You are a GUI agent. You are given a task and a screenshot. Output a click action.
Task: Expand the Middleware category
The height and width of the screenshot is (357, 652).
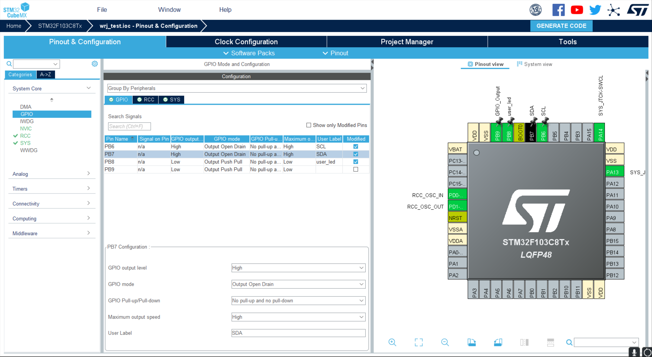(x=52, y=233)
